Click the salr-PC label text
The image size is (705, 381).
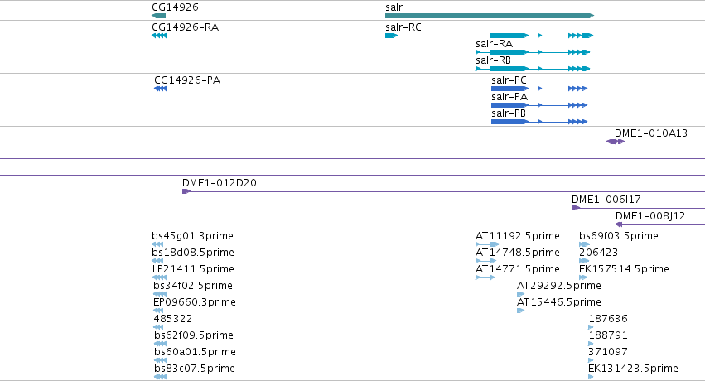point(509,80)
